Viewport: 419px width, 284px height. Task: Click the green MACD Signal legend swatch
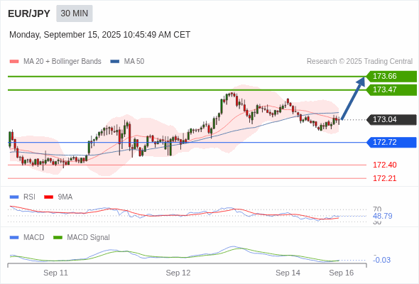58,238
